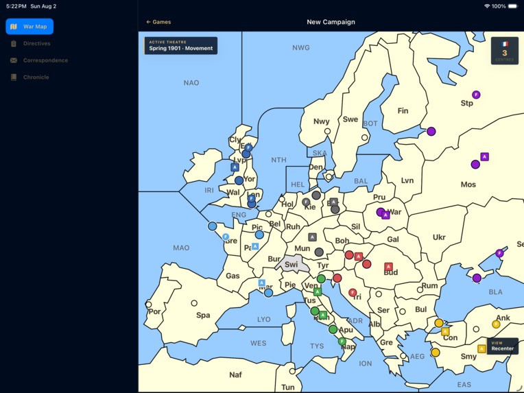Select the Turkish army in Smyrna

(481, 349)
